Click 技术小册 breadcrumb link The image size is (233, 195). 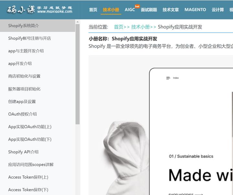(140, 27)
